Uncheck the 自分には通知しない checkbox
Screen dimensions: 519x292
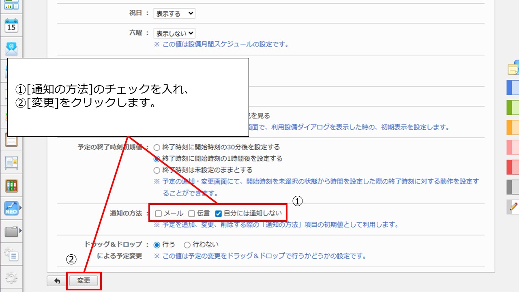[219, 214]
